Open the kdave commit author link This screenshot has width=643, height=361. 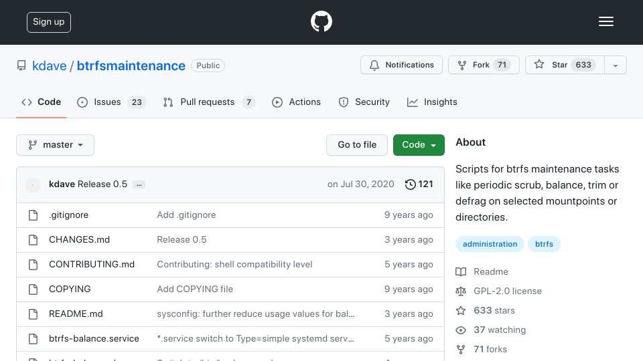tap(62, 185)
